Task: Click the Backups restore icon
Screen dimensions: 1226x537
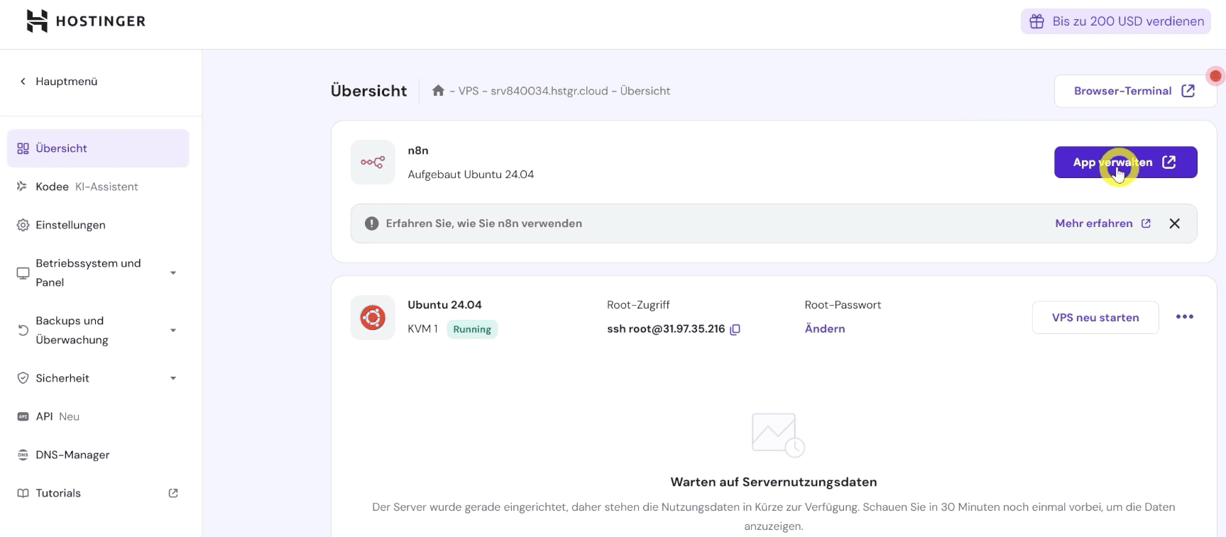Action: click(x=23, y=331)
